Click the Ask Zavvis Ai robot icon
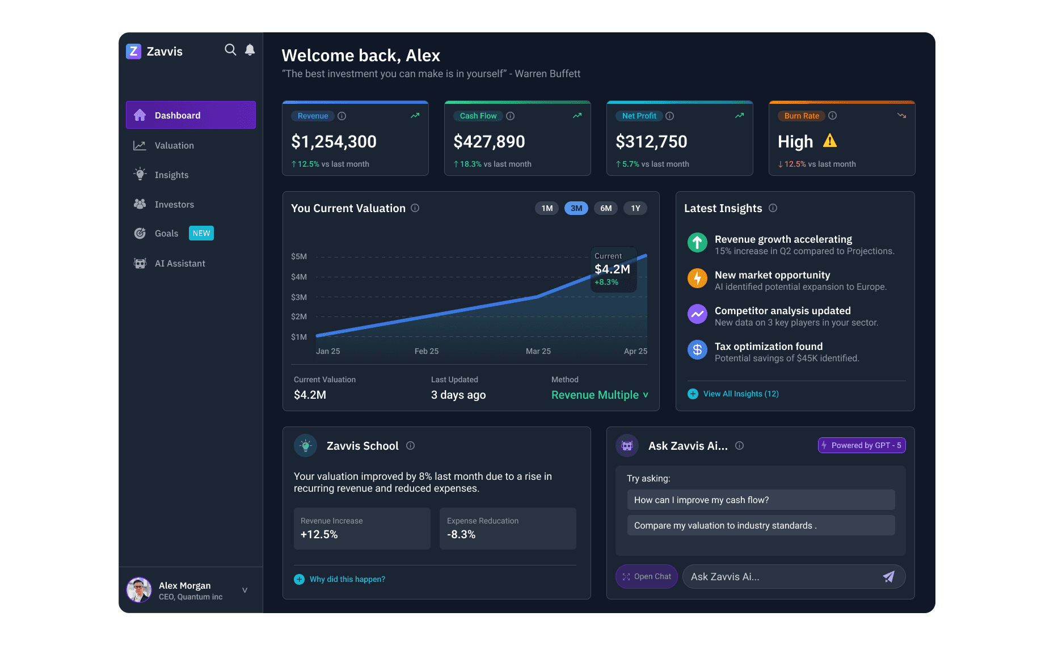This screenshot has width=1054, height=646. point(627,446)
